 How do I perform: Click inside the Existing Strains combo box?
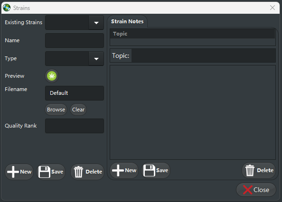coord(67,23)
